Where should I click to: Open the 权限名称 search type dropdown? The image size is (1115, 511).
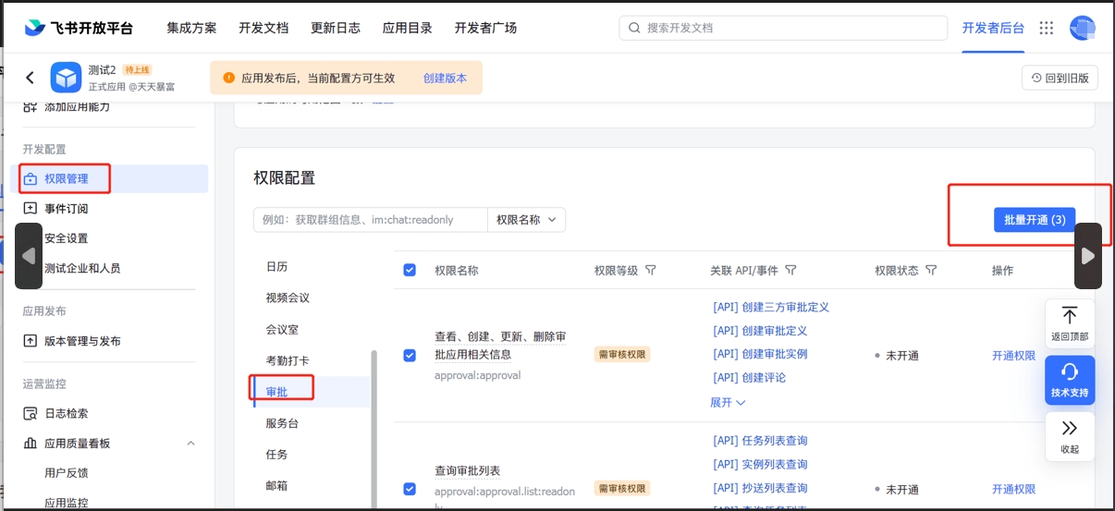pyautogui.click(x=526, y=220)
